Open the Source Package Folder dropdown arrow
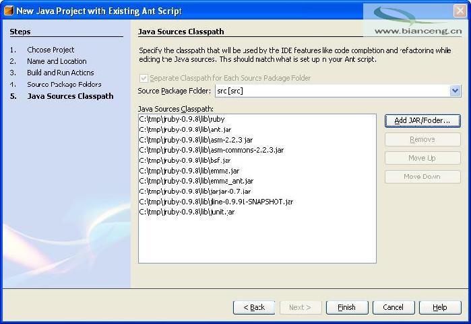 click(455, 91)
